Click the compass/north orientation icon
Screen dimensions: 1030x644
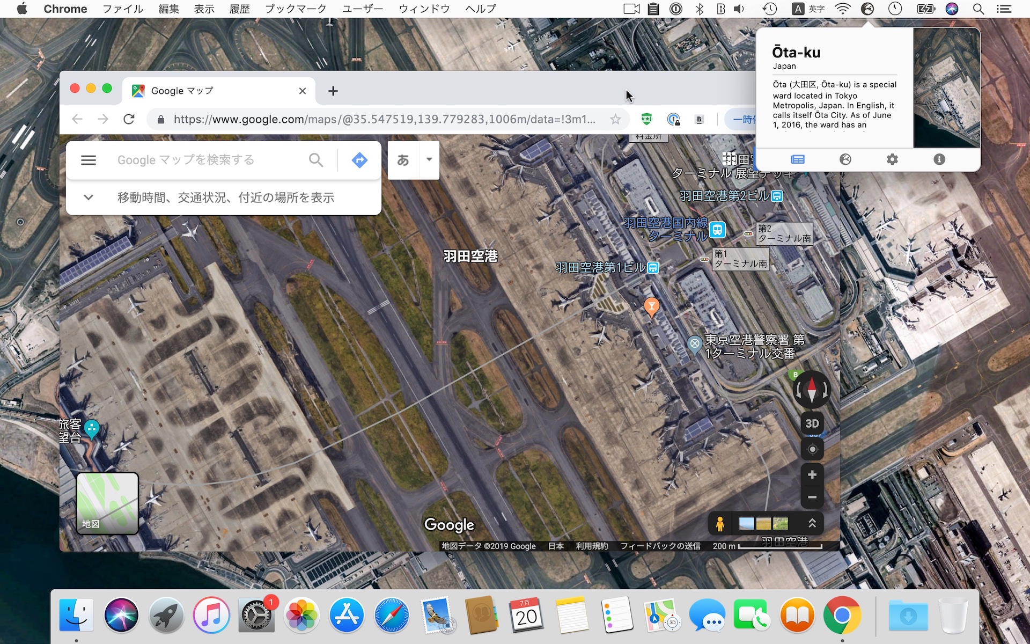812,390
